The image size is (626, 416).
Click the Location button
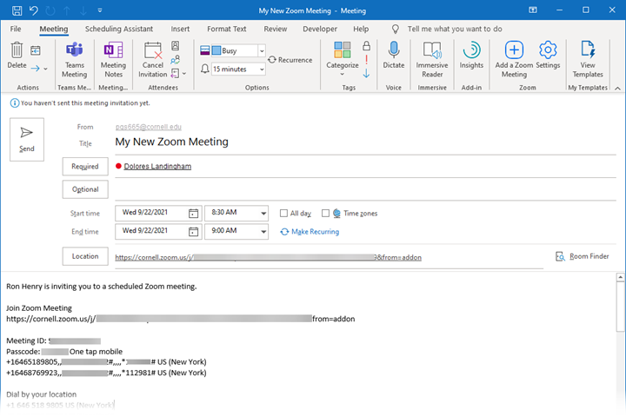pyautogui.click(x=85, y=256)
